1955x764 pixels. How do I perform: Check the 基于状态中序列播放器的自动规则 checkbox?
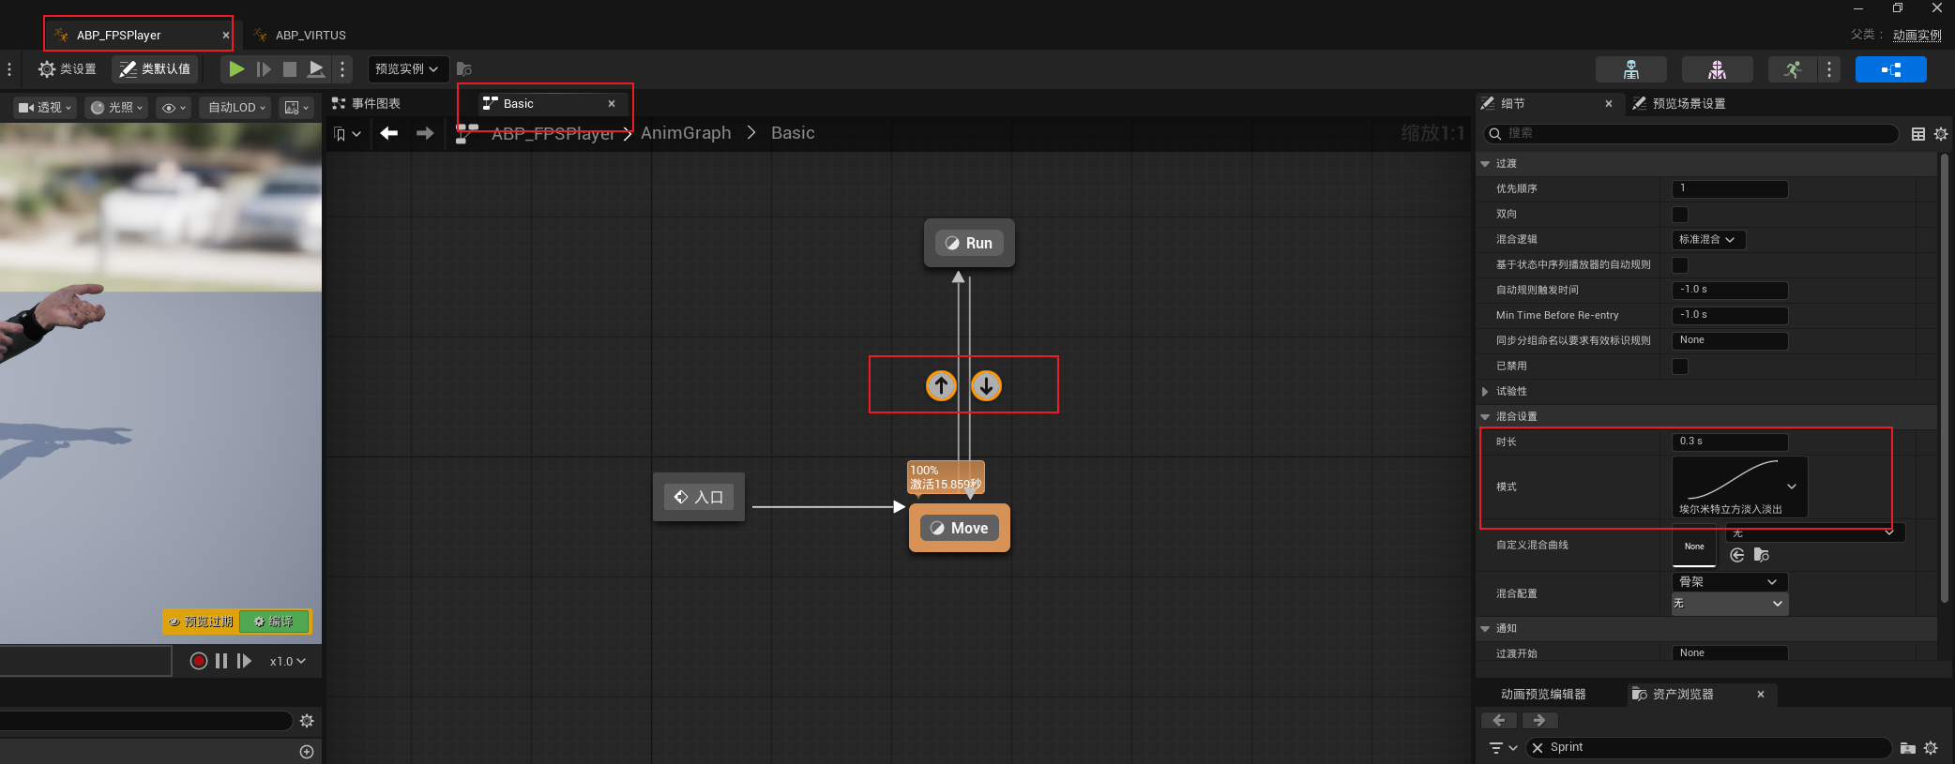1680,265
